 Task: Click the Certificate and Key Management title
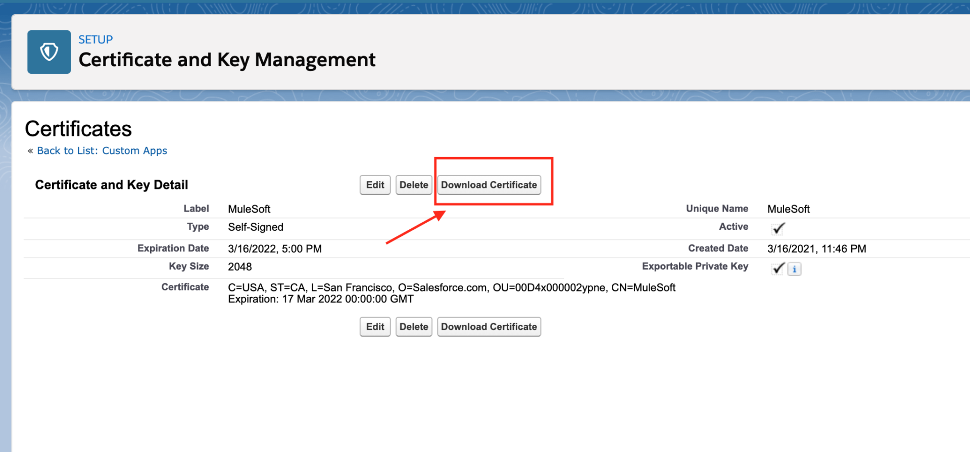point(227,60)
